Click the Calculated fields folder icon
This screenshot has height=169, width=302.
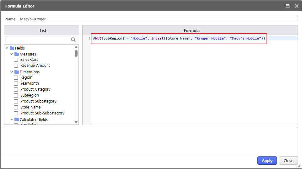coord(17,119)
